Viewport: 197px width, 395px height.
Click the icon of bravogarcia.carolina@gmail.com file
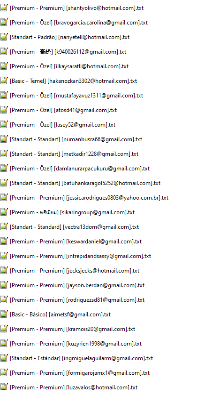[4, 23]
